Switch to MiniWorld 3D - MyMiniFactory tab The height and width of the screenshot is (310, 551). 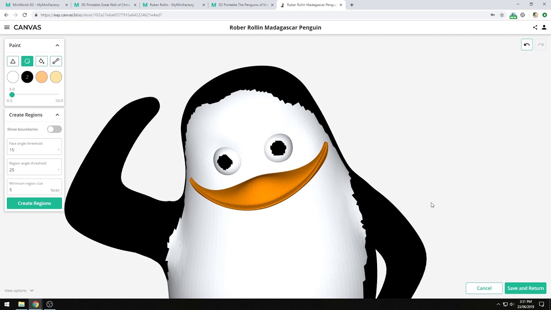pos(36,5)
